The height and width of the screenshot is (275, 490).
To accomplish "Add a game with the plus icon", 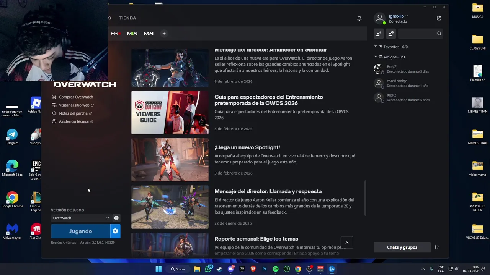I will coord(164,34).
